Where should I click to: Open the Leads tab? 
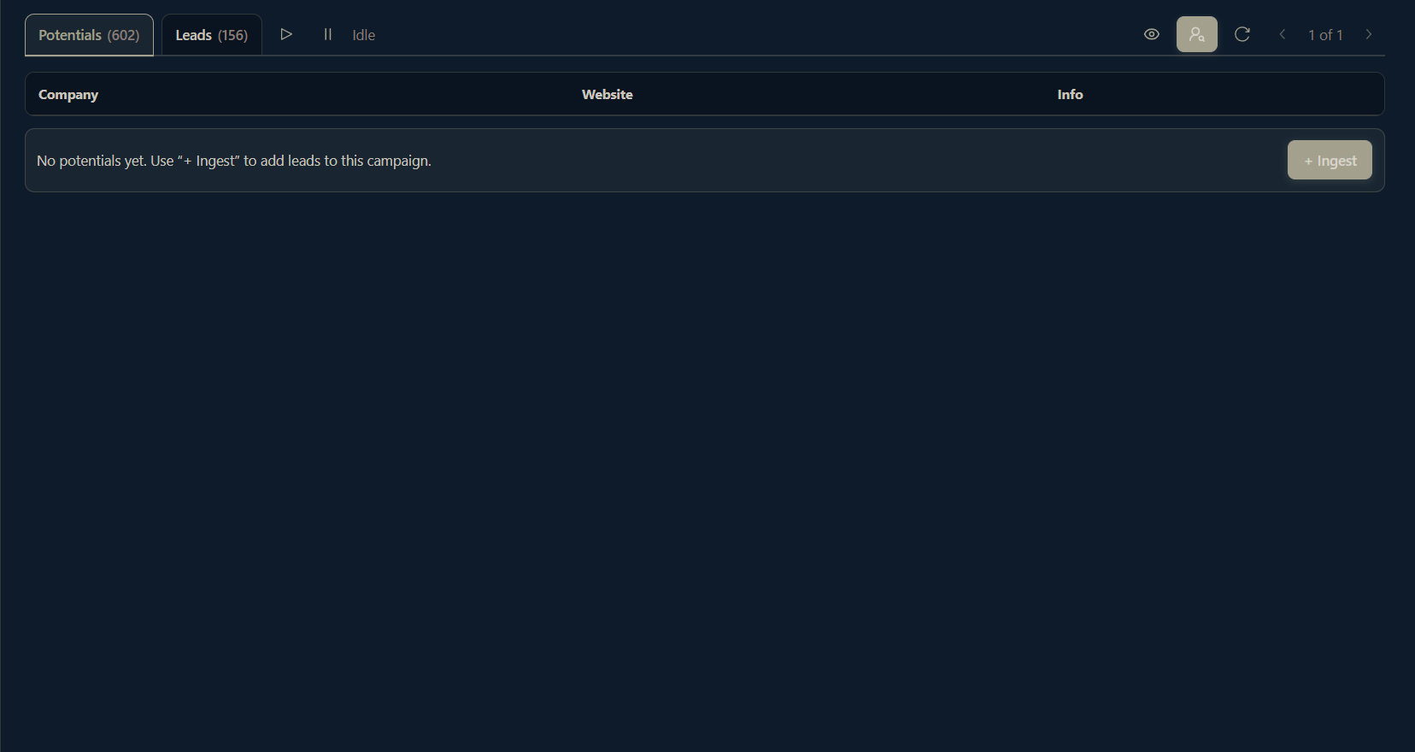pos(194,35)
